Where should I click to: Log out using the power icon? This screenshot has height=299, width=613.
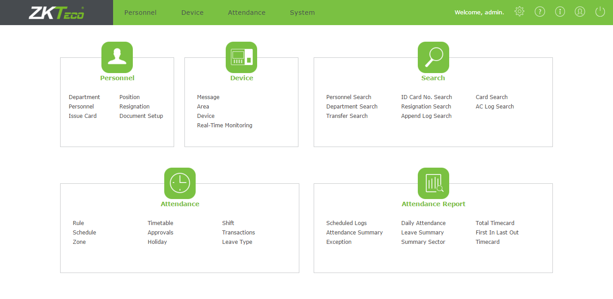coord(600,12)
